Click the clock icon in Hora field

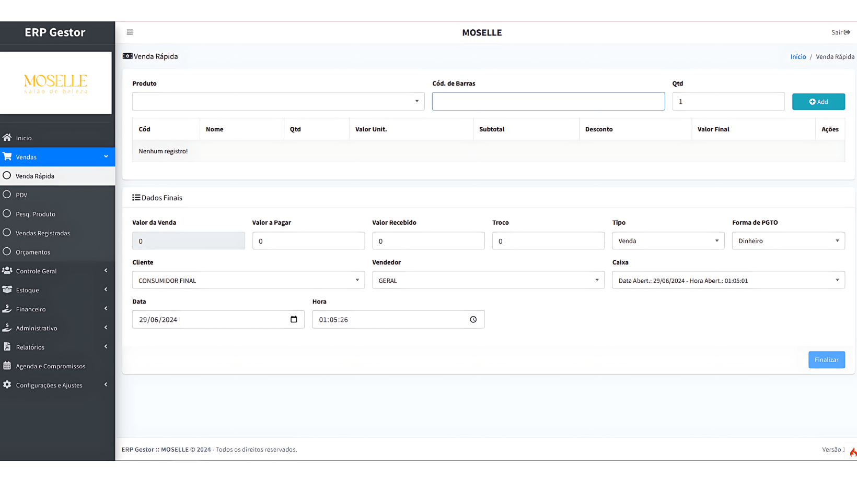[x=473, y=319]
